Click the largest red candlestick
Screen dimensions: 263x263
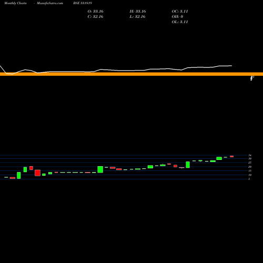click(x=37, y=173)
